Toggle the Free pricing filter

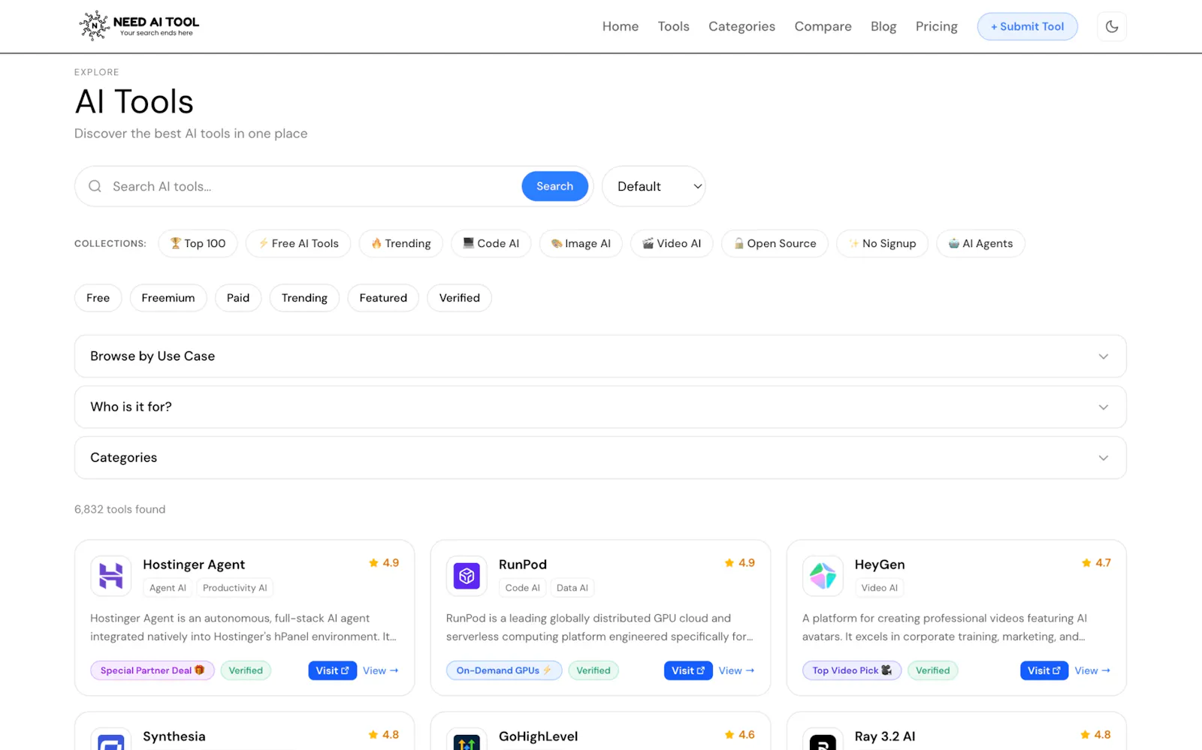pyautogui.click(x=98, y=298)
